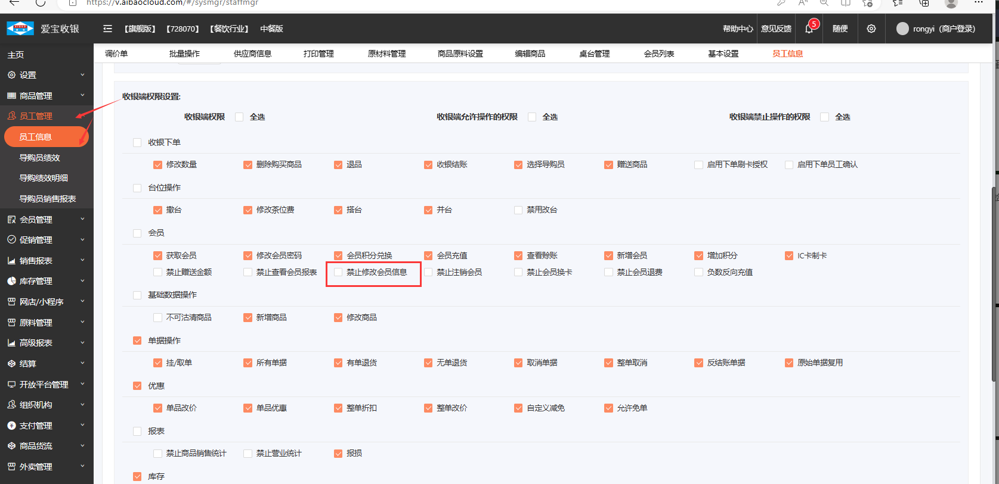Expand 销售报表 sidebar chevron
The image size is (999, 484).
pyautogui.click(x=82, y=260)
